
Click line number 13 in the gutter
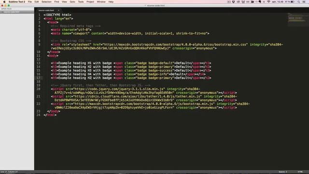tap(39, 63)
